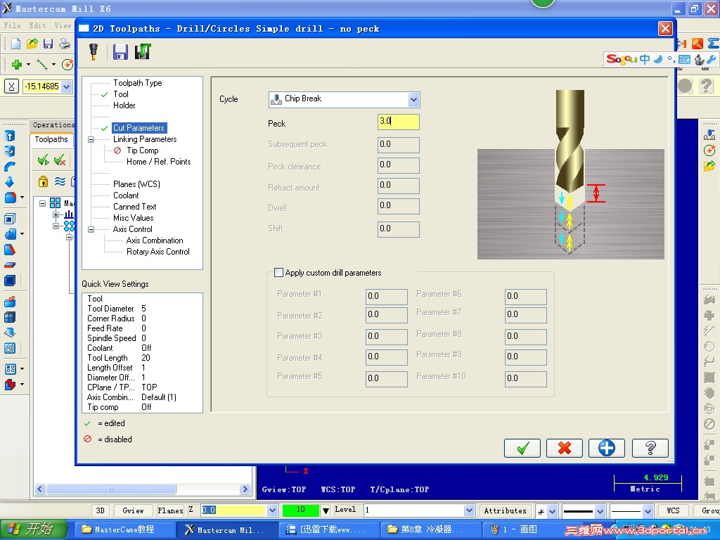
Task: Click Windows Start button
Action: 32,529
